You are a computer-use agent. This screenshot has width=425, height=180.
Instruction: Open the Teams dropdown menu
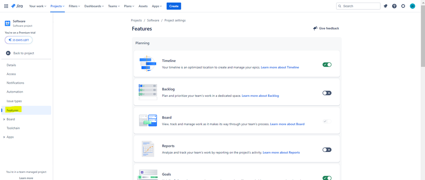(x=114, y=6)
